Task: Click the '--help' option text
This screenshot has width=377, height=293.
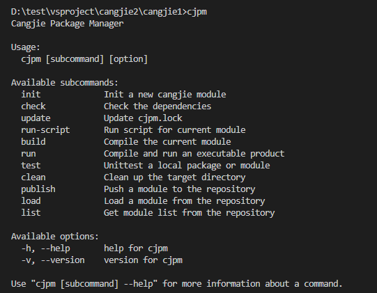Action: click(56, 248)
